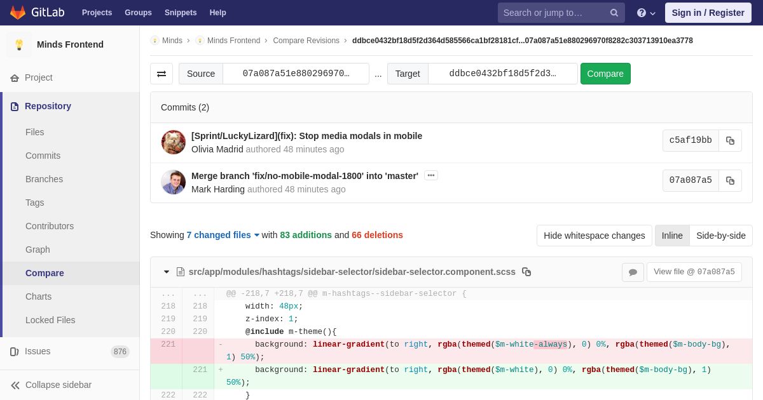Open Groups in top navigation

[x=138, y=13]
